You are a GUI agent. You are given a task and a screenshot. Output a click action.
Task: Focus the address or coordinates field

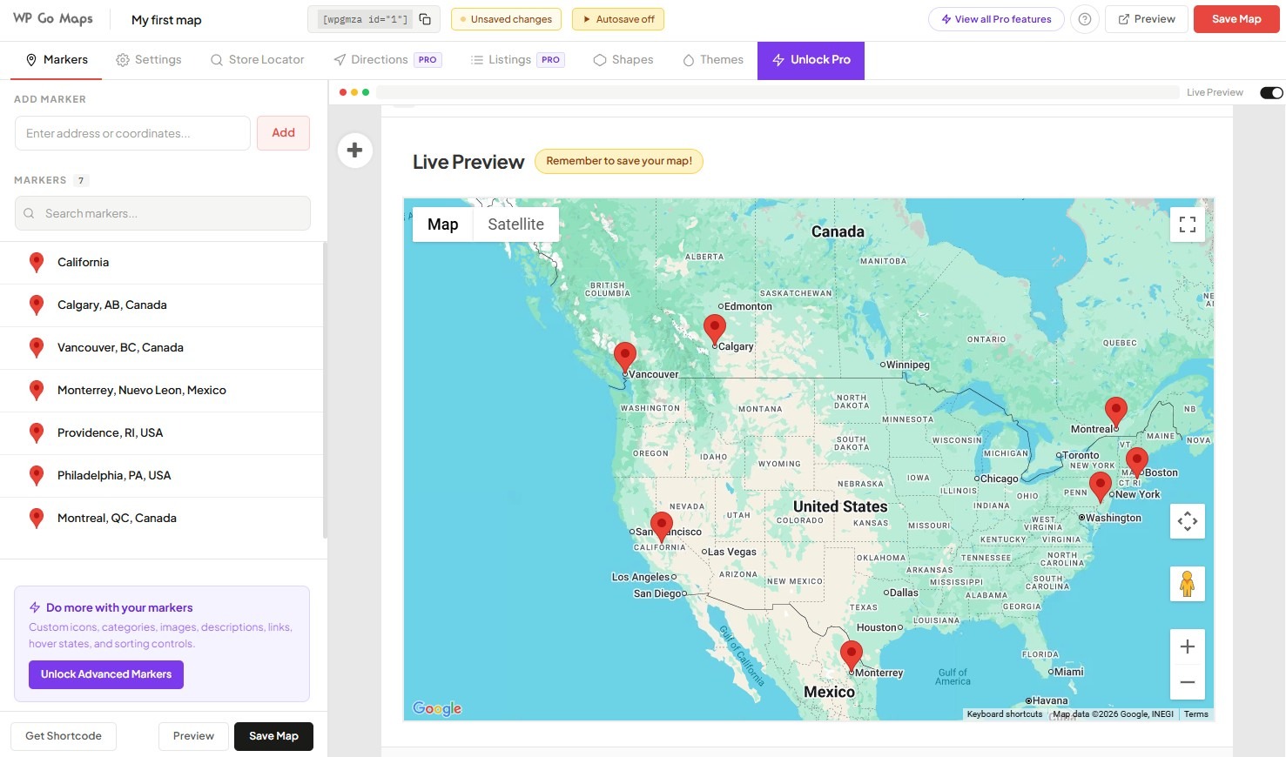tap(132, 133)
